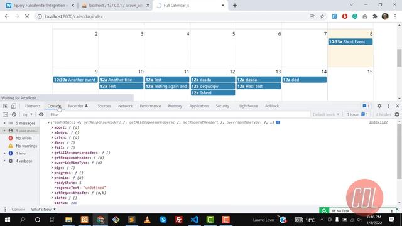Screen dimensions: 402x226
Task: Open DevTools three-dot customize menu
Action: (388, 106)
